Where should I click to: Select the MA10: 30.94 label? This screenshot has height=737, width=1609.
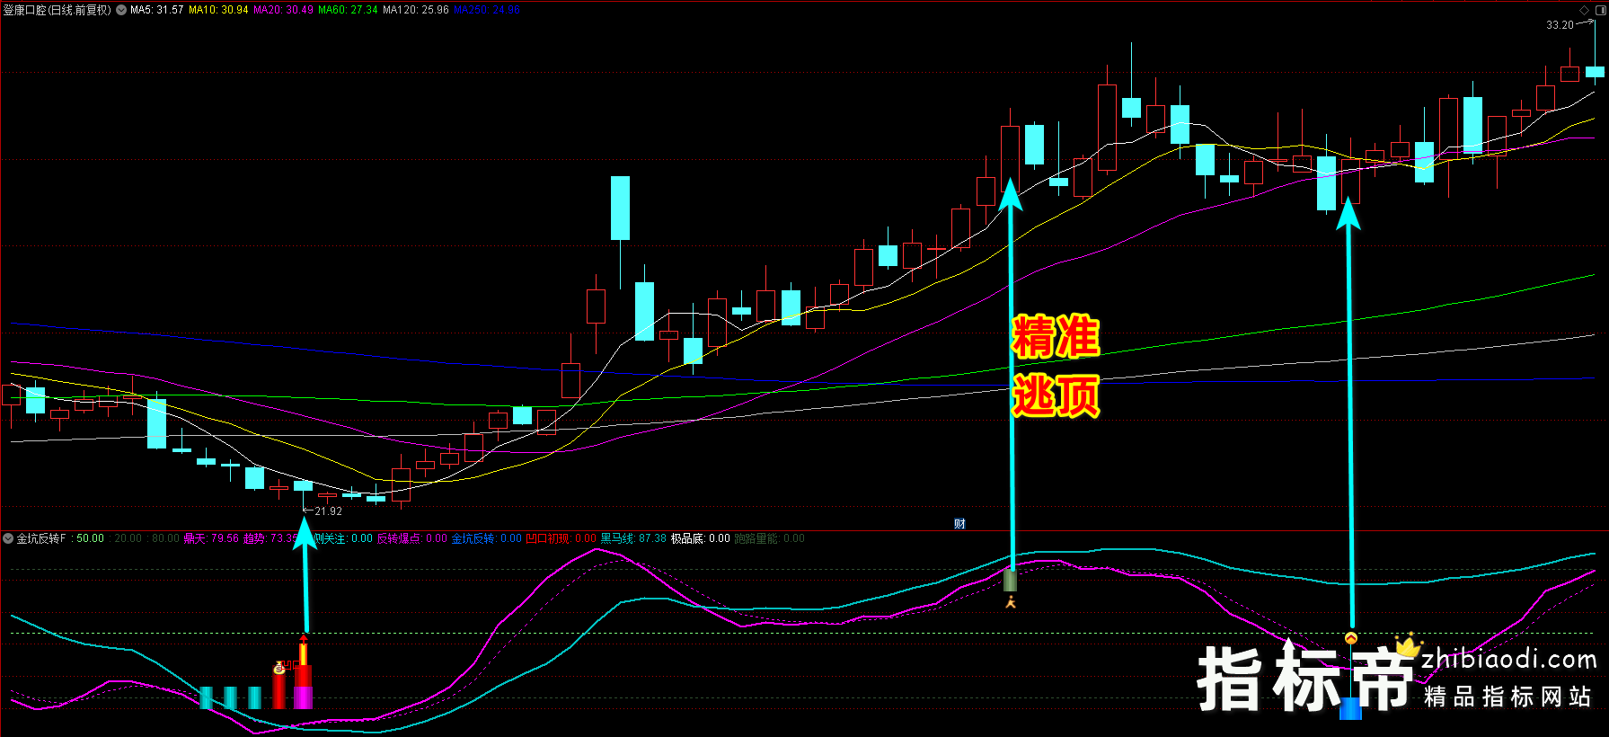pyautogui.click(x=218, y=10)
